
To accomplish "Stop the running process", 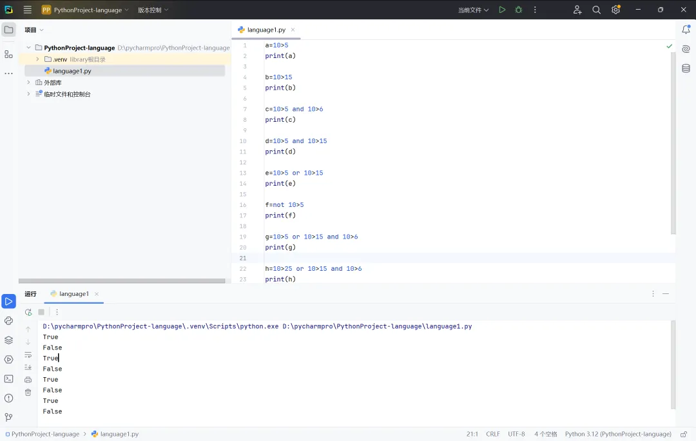I will [x=41, y=312].
